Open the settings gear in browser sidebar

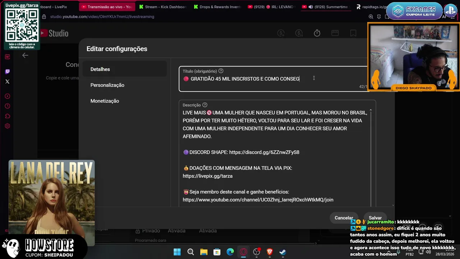[x=8, y=126]
